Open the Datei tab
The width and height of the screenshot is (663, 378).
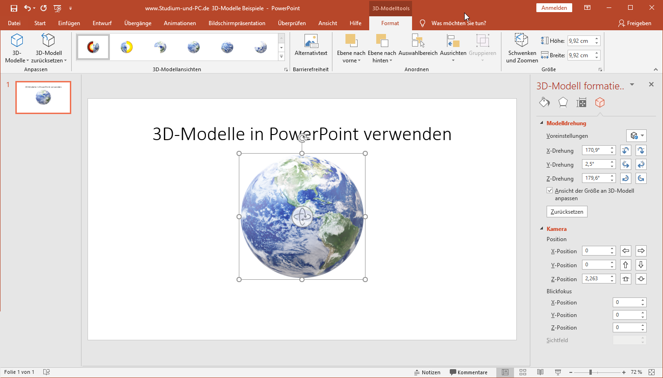14,23
